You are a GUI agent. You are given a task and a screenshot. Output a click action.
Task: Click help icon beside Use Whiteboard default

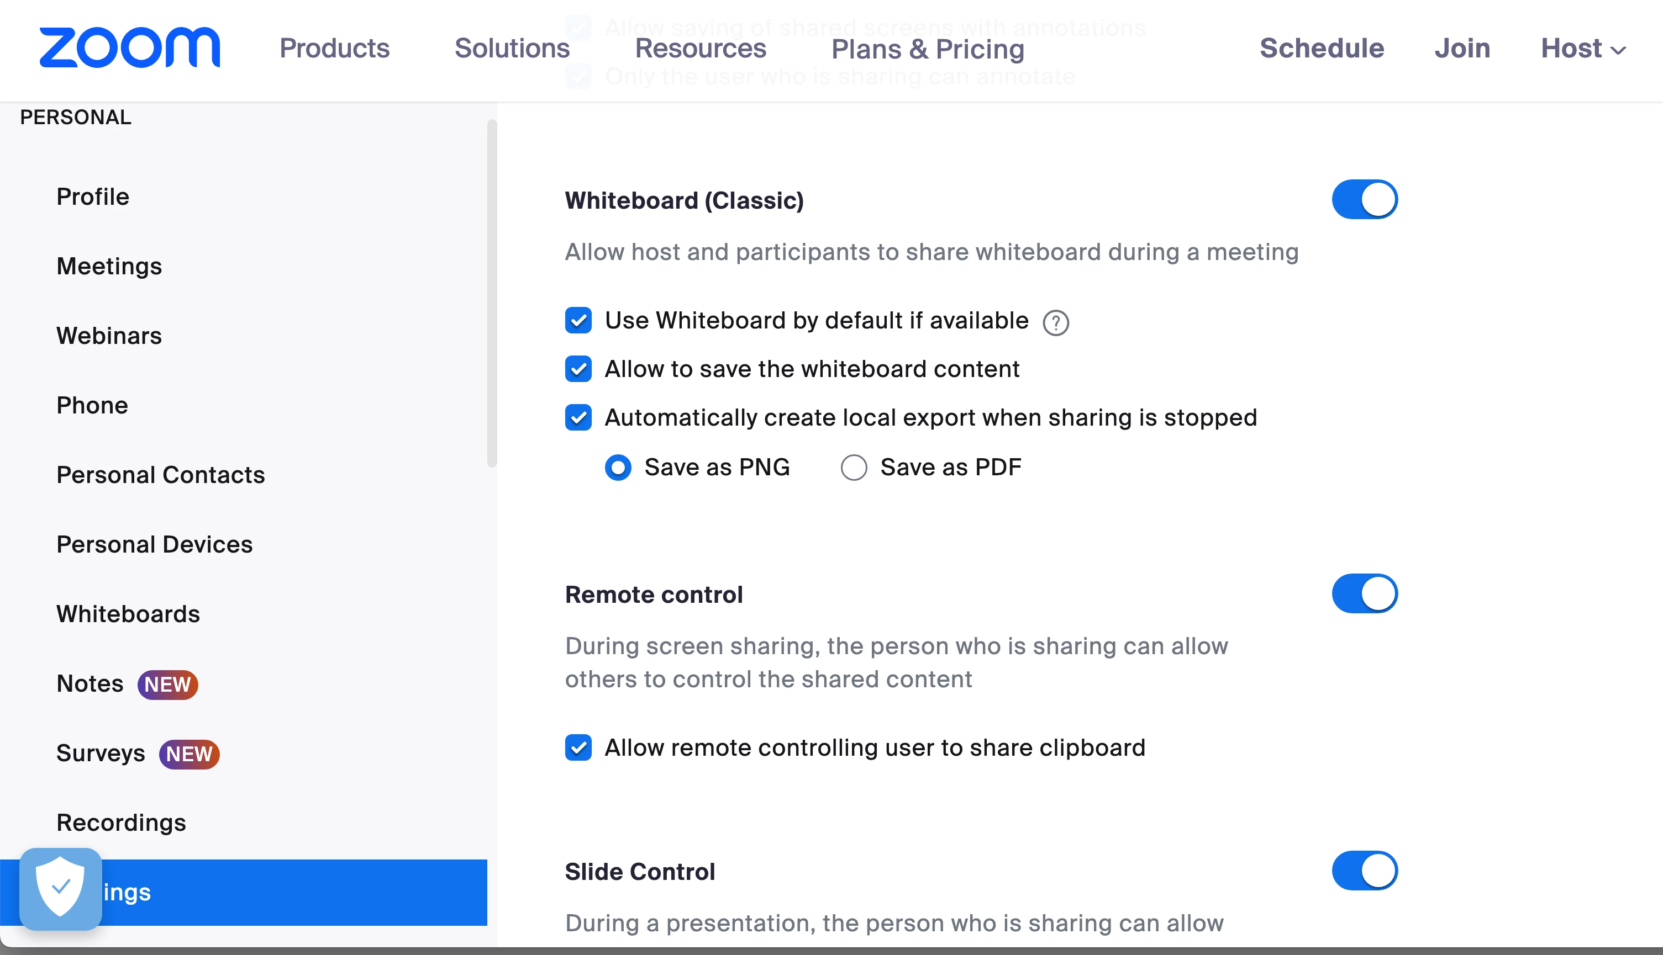(1055, 323)
